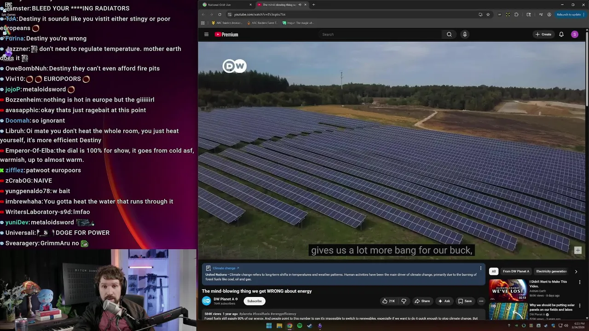Open ARC Raiders Interac... bookmark
589x331 pixels.
click(227, 23)
